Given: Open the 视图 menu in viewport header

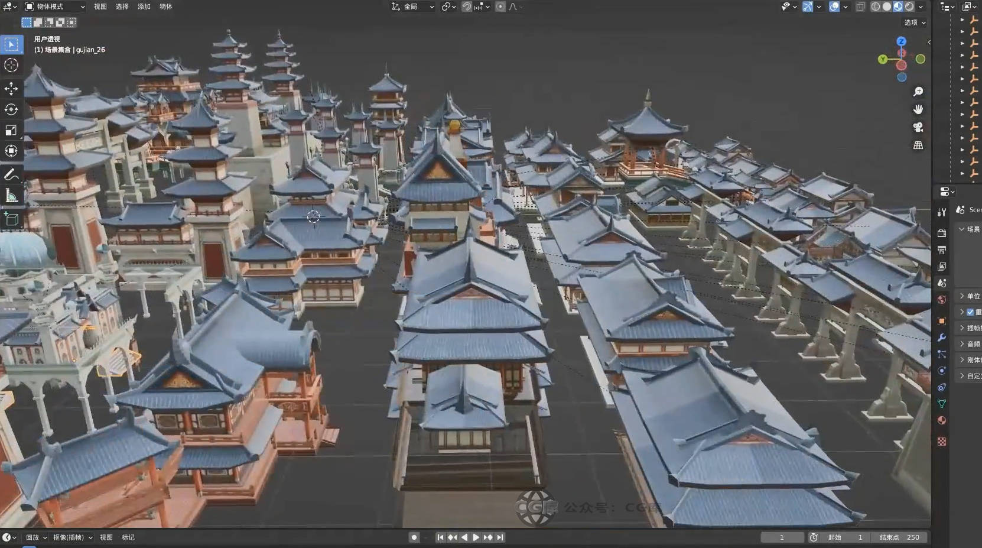Looking at the screenshot, I should [x=100, y=7].
